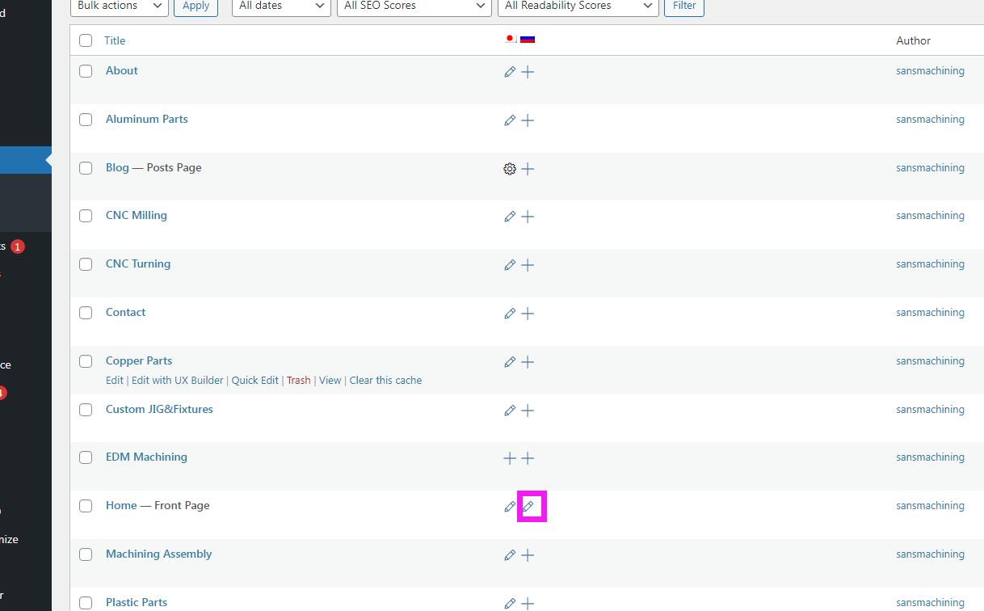984x611 pixels.
Task: Edit Japanese translation of Machining Assembly
Action: 510,555
